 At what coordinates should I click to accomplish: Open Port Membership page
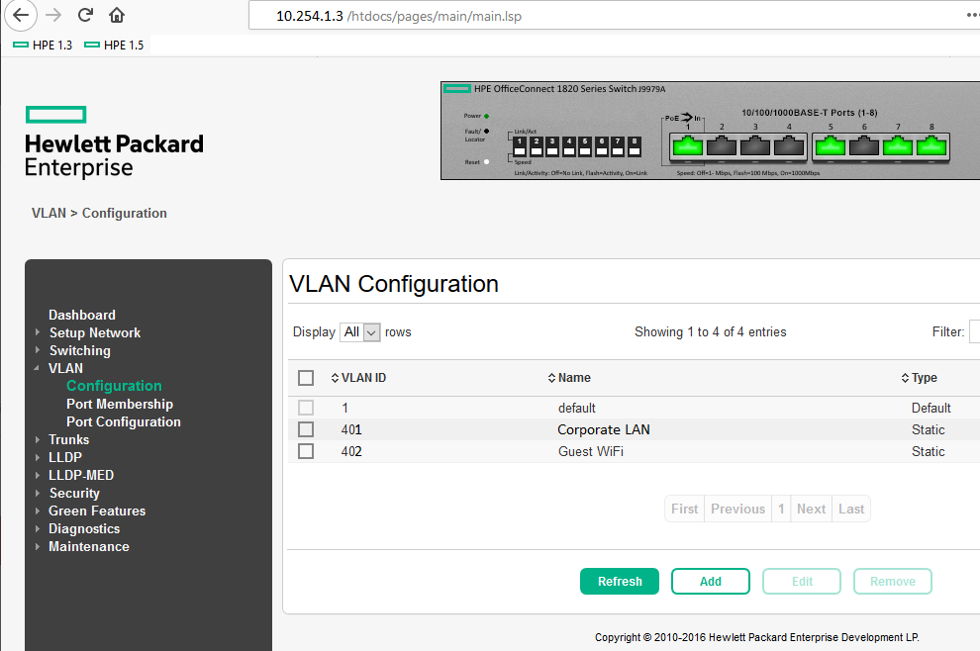(120, 404)
